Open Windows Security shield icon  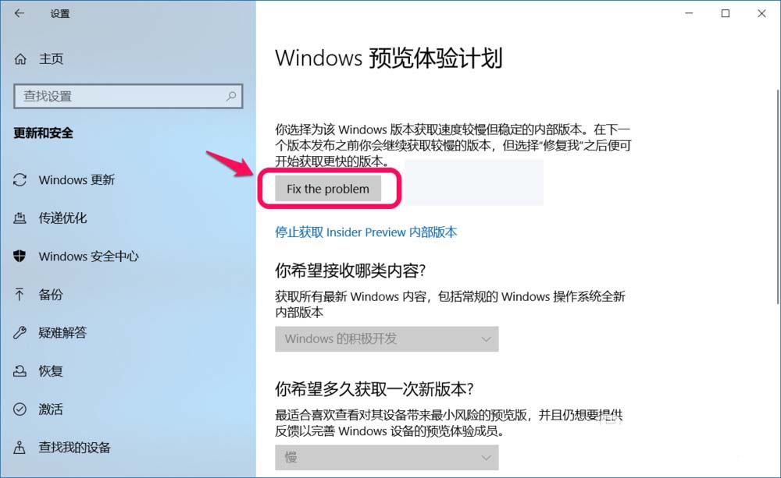tap(20, 257)
